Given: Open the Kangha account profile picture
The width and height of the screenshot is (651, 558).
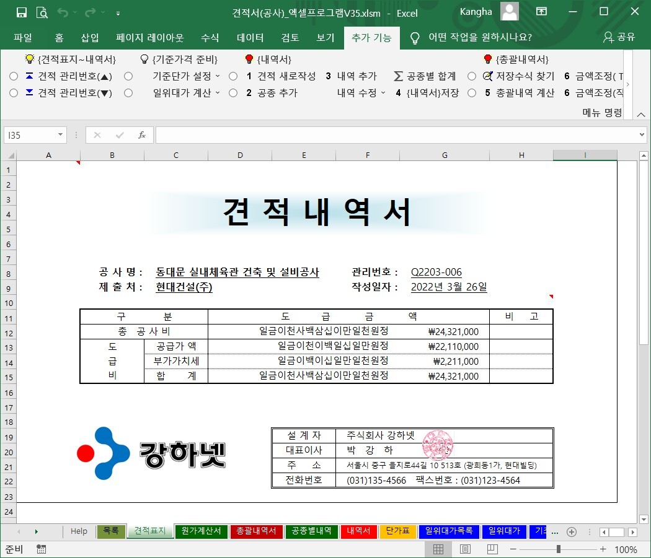Looking at the screenshot, I should tap(510, 11).
